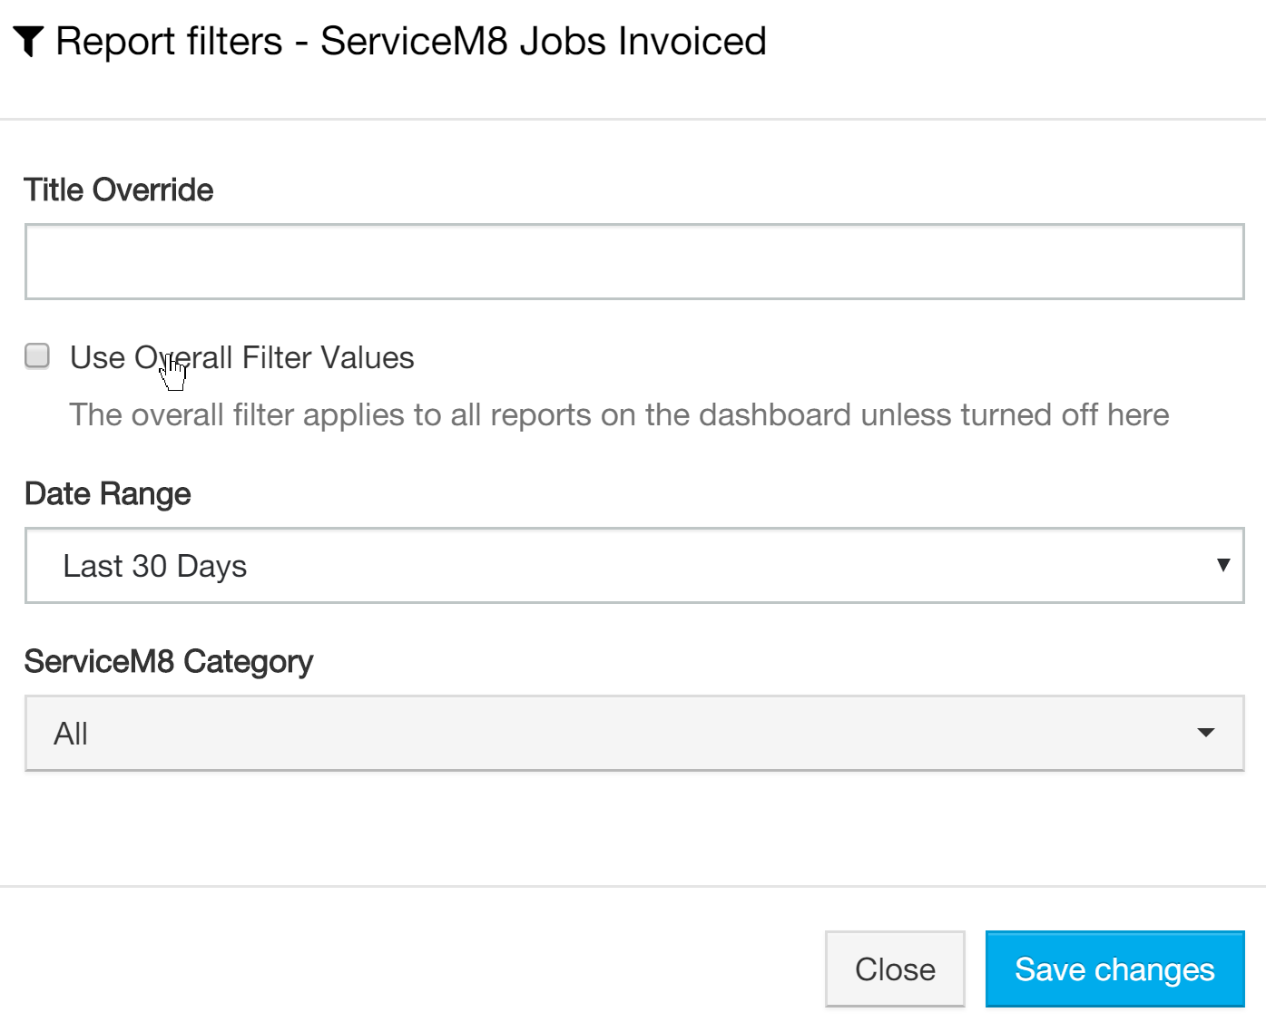The width and height of the screenshot is (1266, 1022).
Task: Expand the ServiceM8 Category dropdown
Action: click(x=633, y=734)
